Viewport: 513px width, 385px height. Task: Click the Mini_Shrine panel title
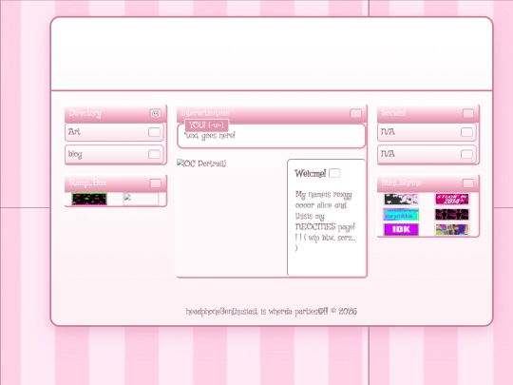pyautogui.click(x=401, y=183)
